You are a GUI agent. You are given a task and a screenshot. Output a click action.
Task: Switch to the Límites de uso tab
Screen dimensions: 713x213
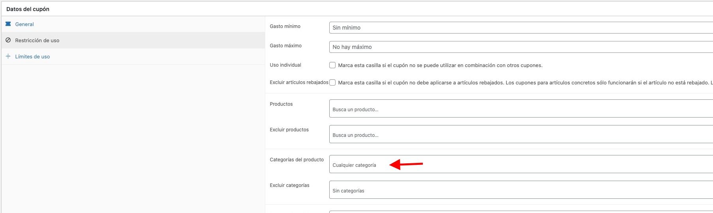(32, 56)
